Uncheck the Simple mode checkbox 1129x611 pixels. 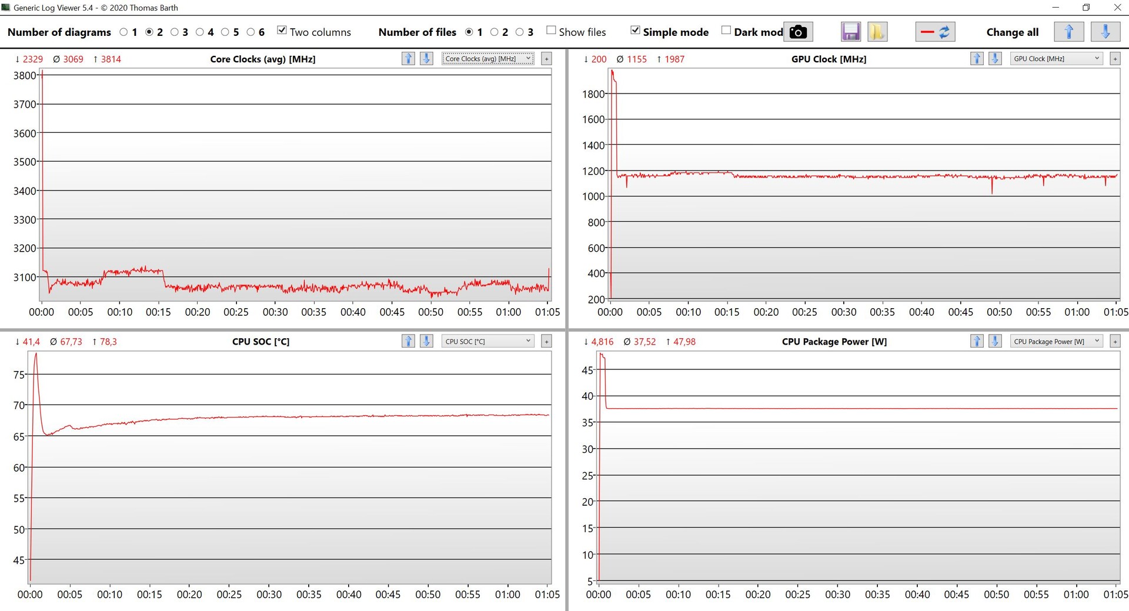(x=635, y=31)
